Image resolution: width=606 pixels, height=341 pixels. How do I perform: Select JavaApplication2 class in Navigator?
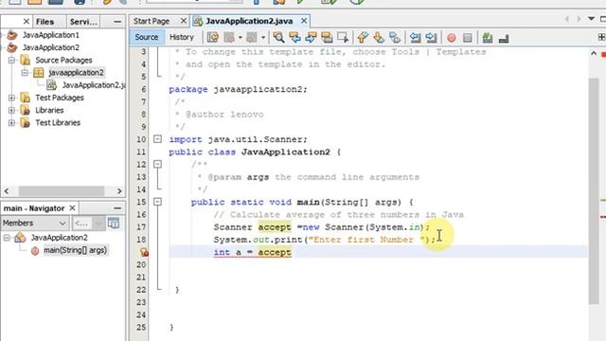click(59, 238)
